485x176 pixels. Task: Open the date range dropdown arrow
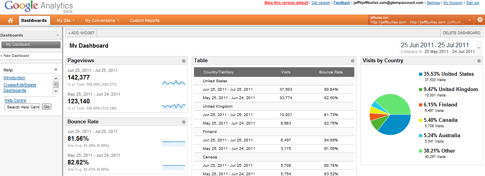[479, 48]
